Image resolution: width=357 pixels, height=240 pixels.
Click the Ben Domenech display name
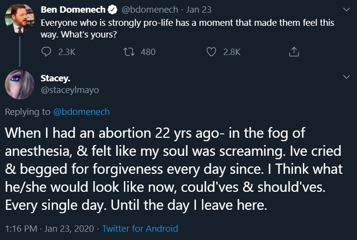[x=74, y=9]
